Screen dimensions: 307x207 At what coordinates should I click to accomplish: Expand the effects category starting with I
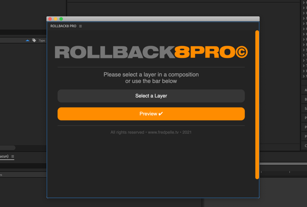tap(304, 8)
